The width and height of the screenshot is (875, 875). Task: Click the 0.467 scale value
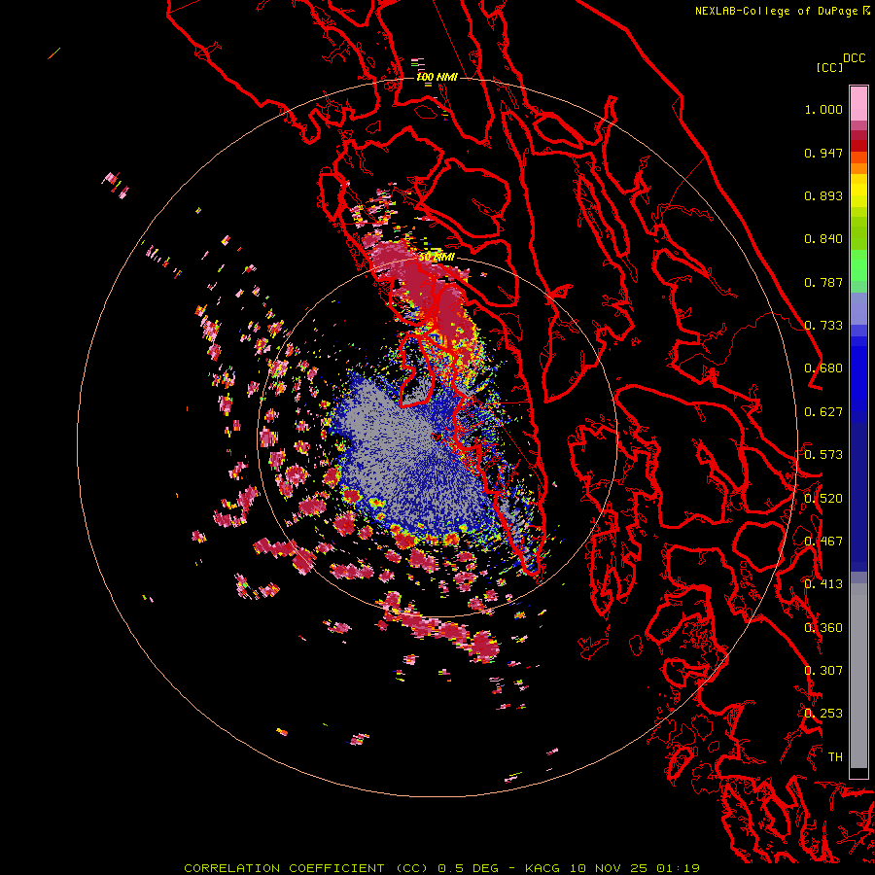click(x=823, y=542)
